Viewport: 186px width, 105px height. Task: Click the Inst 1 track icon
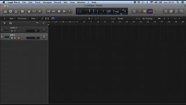[x=7, y=37]
